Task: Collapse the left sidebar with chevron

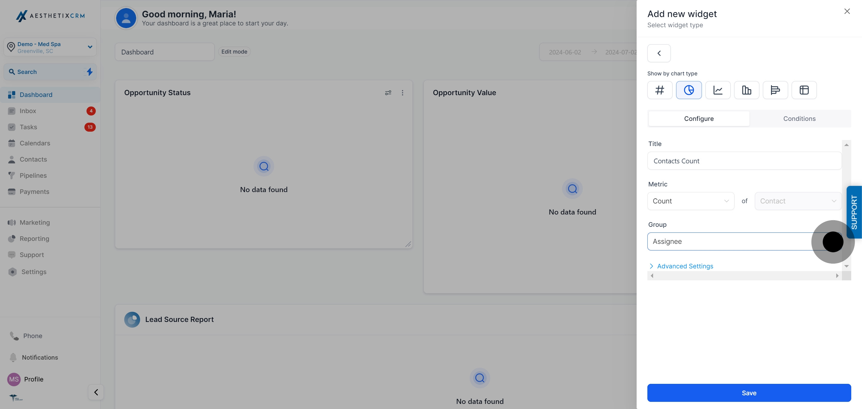Action: [x=96, y=392]
